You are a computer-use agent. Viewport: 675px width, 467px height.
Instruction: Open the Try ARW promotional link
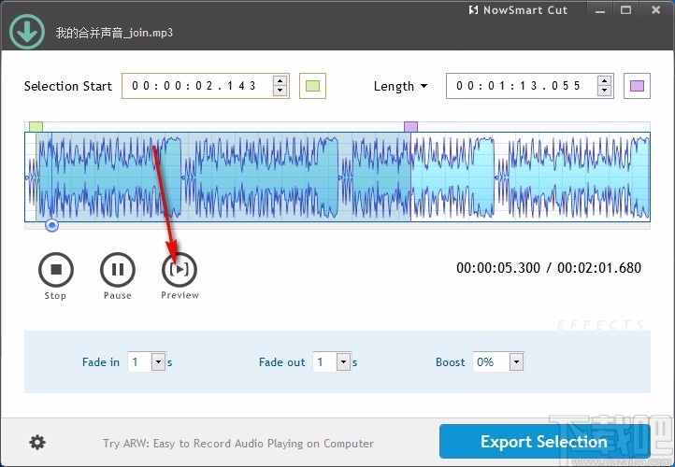(x=238, y=444)
